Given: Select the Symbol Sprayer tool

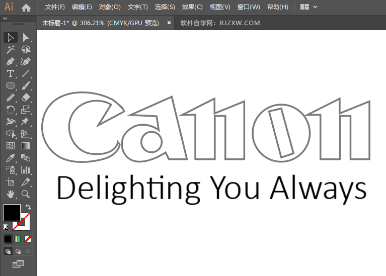Looking at the screenshot, I should [x=11, y=170].
